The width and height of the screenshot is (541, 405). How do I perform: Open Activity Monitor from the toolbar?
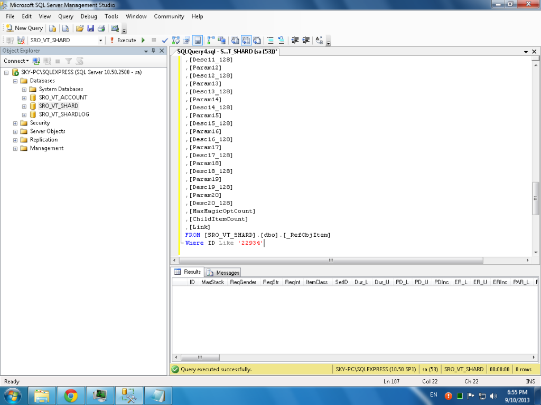click(115, 28)
